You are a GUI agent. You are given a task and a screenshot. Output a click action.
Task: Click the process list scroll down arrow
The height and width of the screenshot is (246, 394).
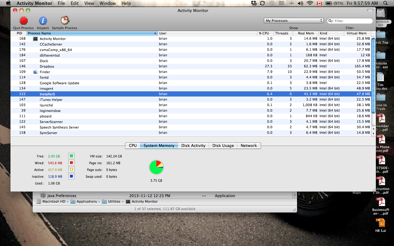[374, 134]
